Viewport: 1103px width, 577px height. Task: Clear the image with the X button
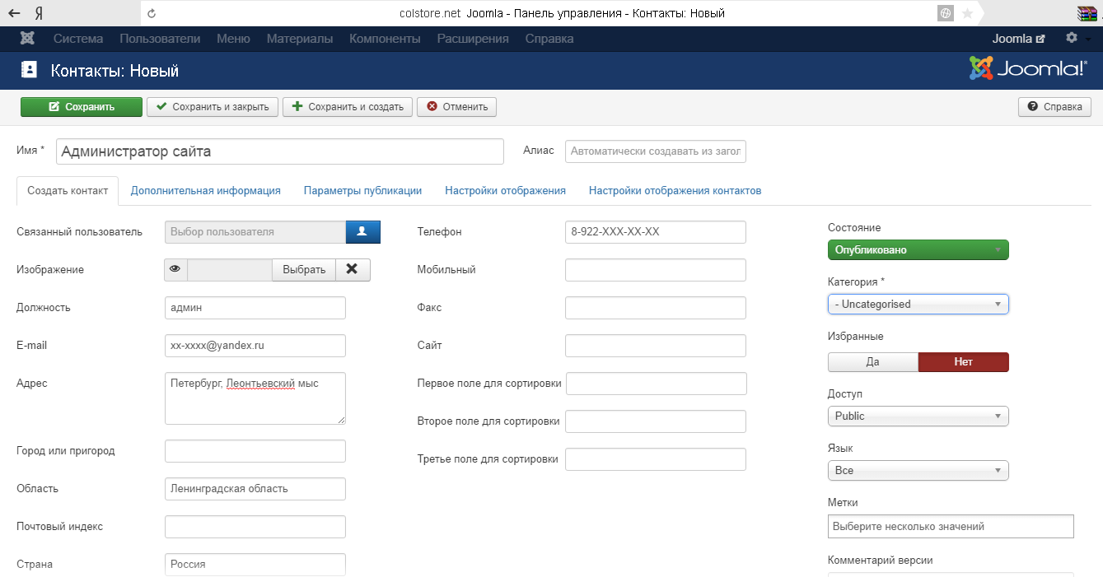coord(353,270)
